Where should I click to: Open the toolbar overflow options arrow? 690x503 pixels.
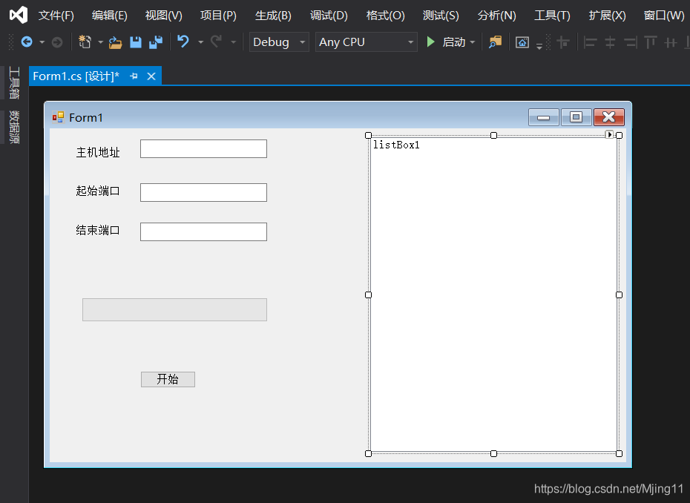(539, 46)
